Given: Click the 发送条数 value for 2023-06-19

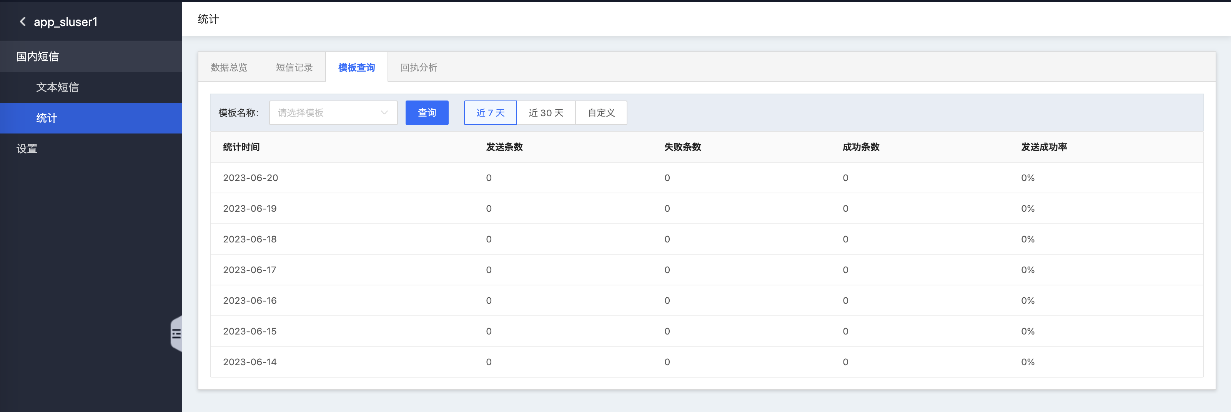Looking at the screenshot, I should [488, 208].
